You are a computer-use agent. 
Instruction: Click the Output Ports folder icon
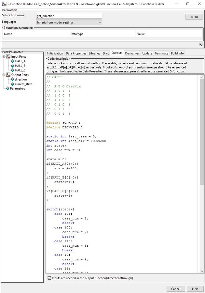pos(8,75)
